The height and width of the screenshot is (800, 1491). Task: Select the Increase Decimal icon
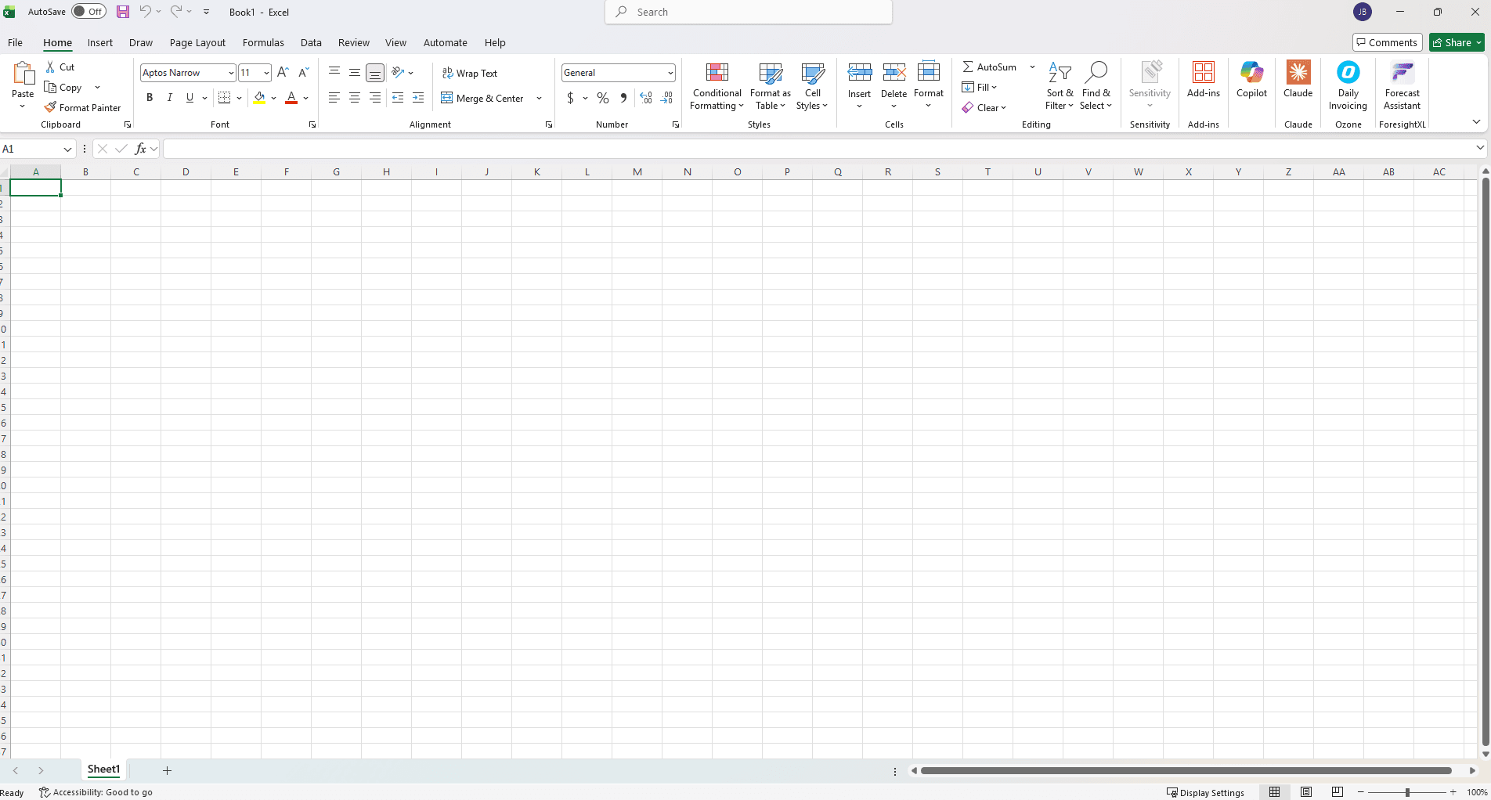coord(645,98)
